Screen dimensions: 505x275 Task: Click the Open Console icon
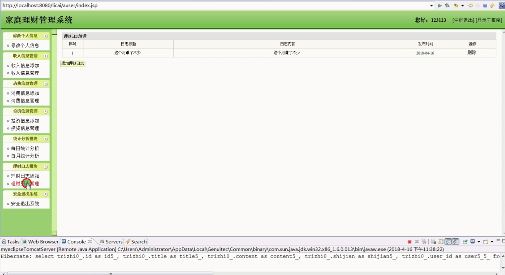[x=486, y=242]
